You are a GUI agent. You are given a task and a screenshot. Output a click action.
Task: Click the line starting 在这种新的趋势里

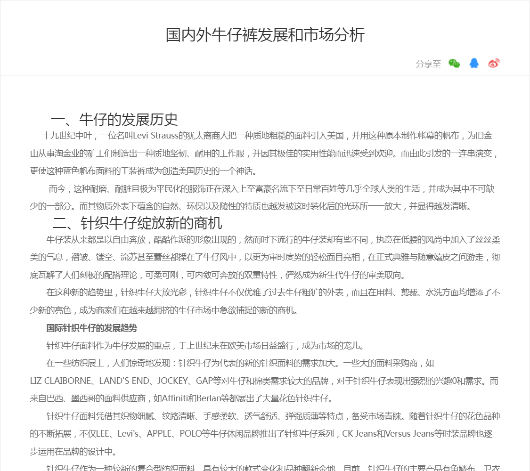point(273,292)
